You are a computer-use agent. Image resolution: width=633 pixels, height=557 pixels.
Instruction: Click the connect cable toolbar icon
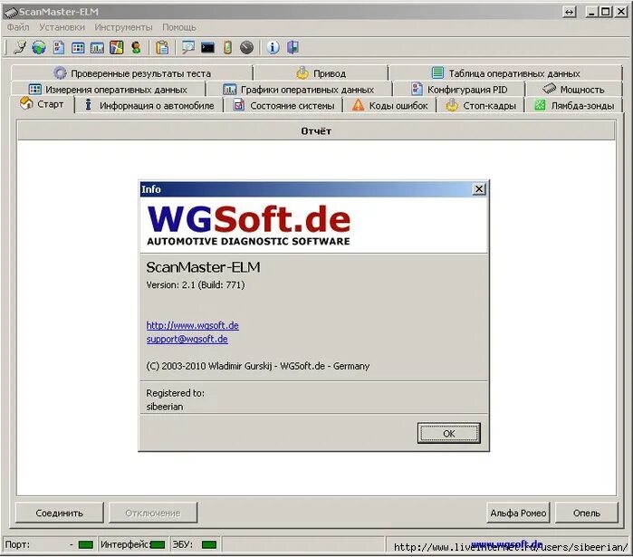coord(19,48)
